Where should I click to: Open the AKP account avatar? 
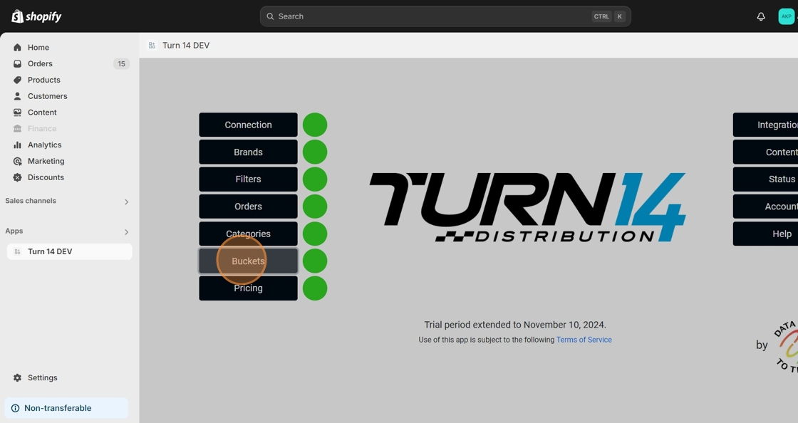click(787, 16)
